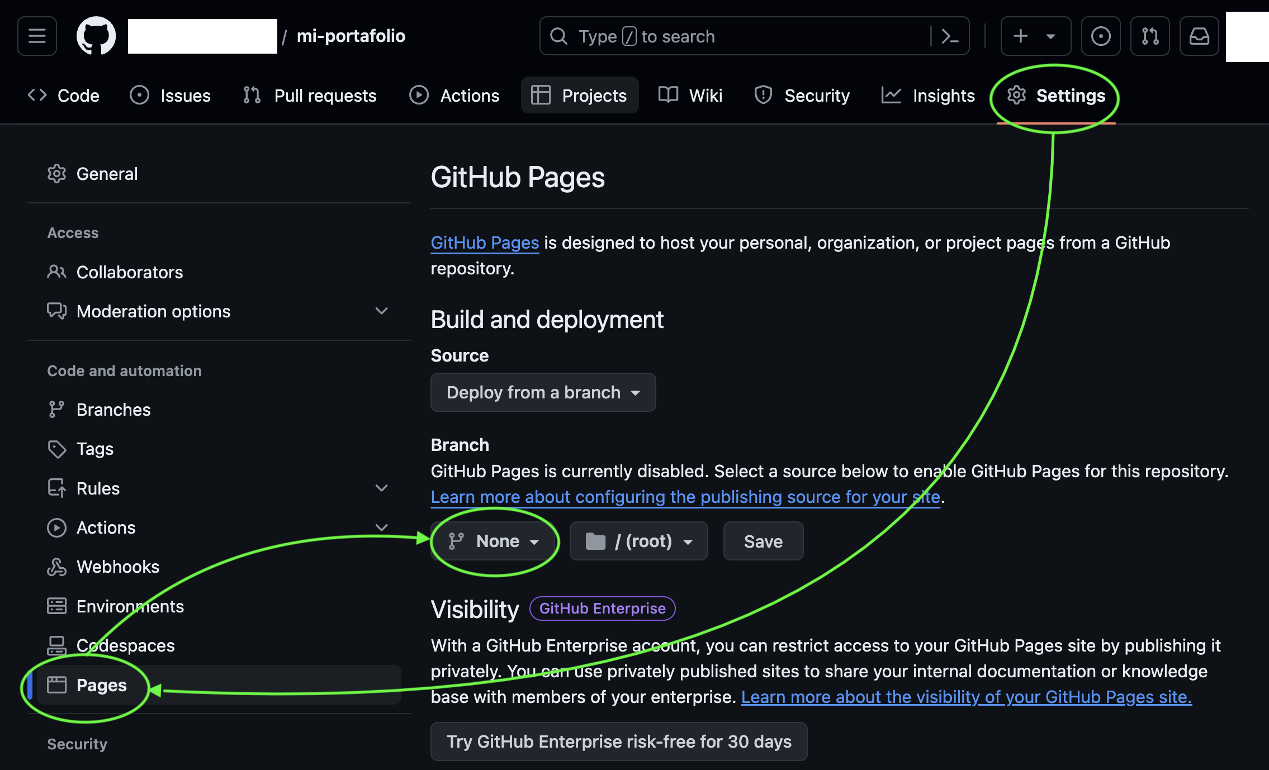Click the Webhooks icon
The height and width of the screenshot is (770, 1269).
pos(56,567)
